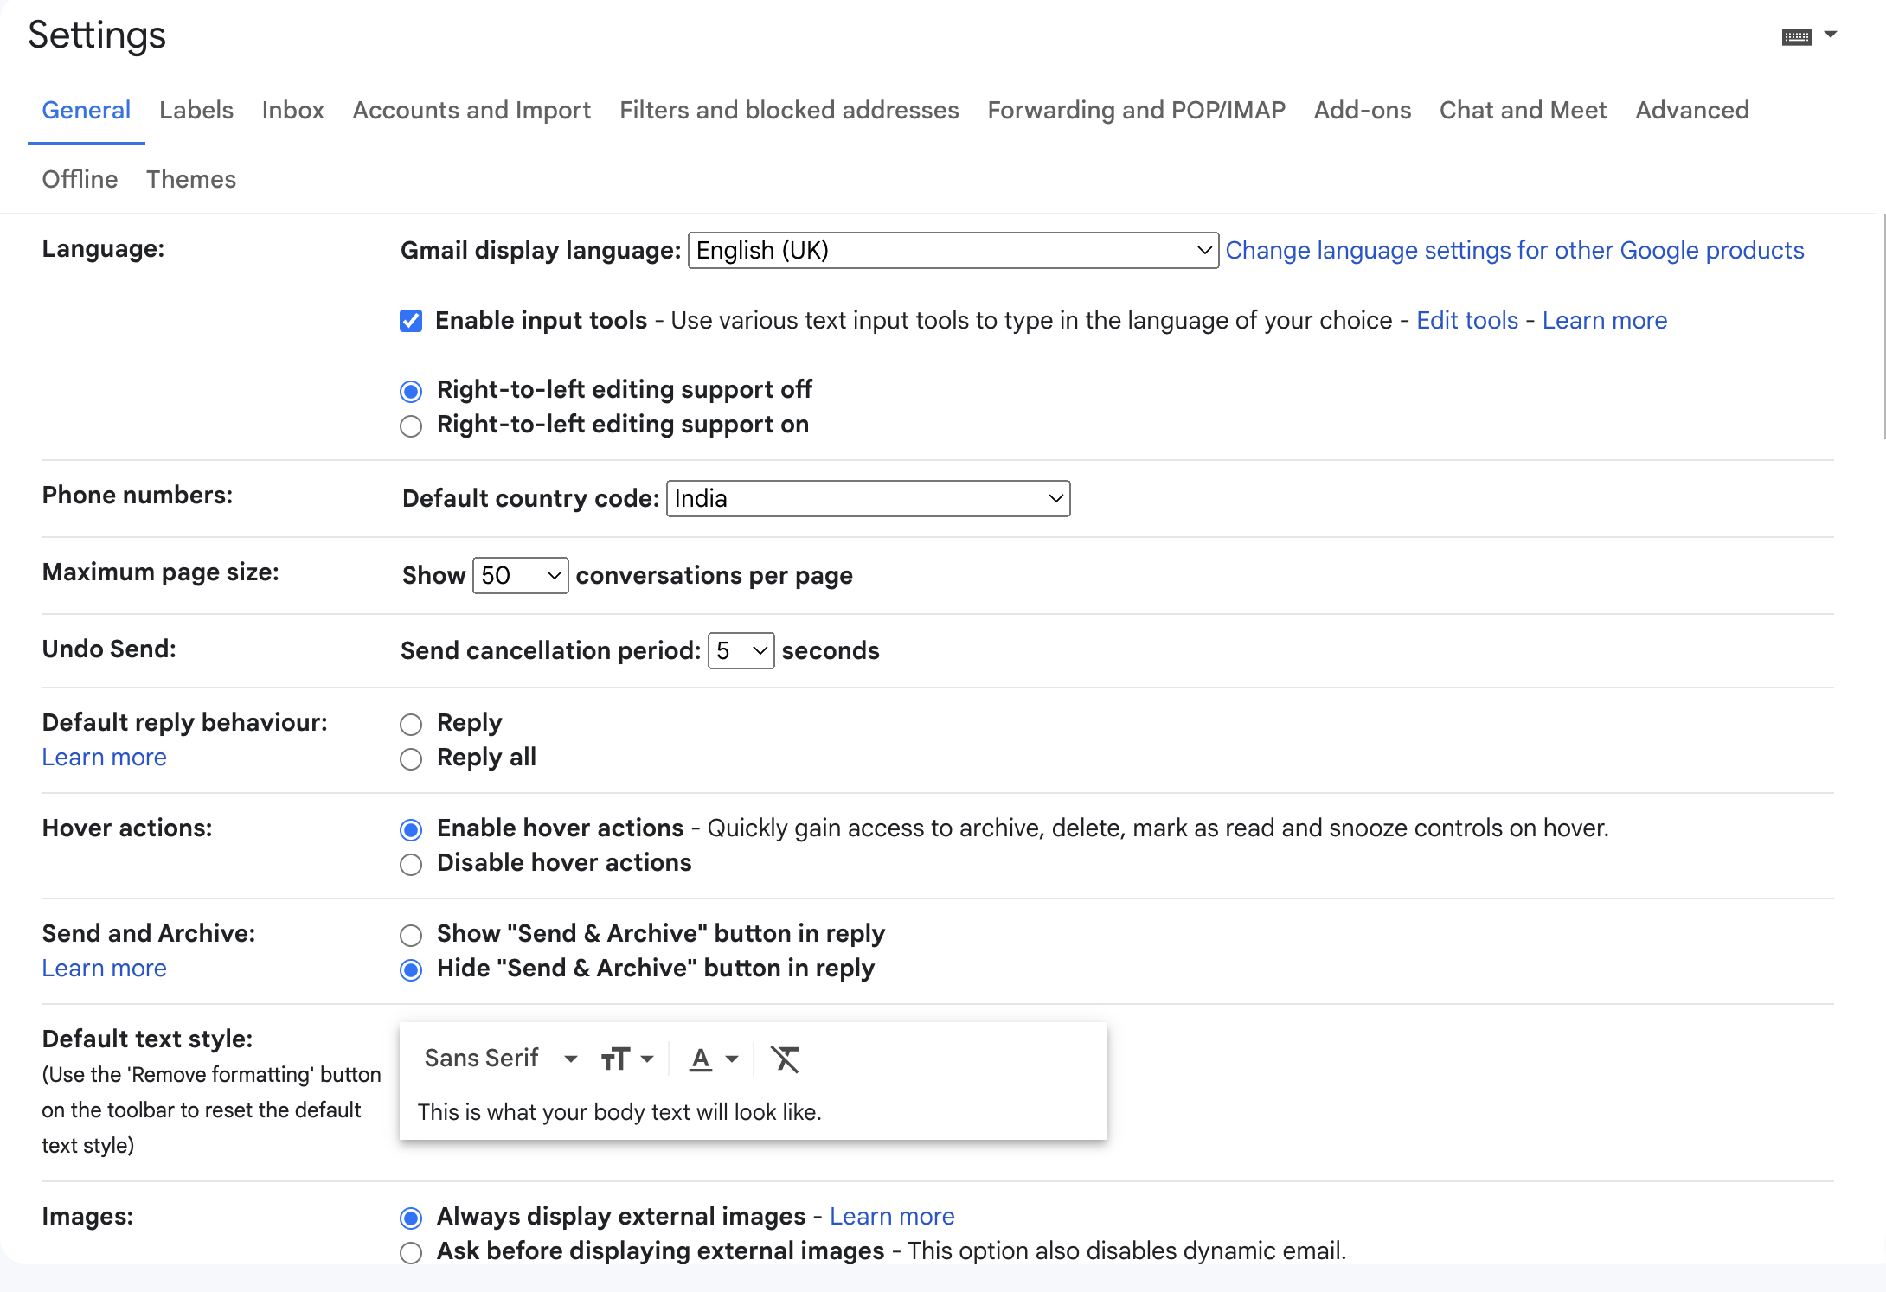Open conversations per page dropdown

click(520, 576)
